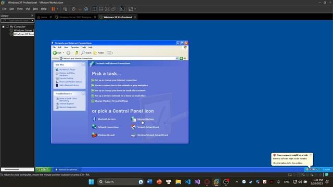This screenshot has height=187, width=333.
Task: Open the VMware VM menu
Action: click(x=28, y=9)
